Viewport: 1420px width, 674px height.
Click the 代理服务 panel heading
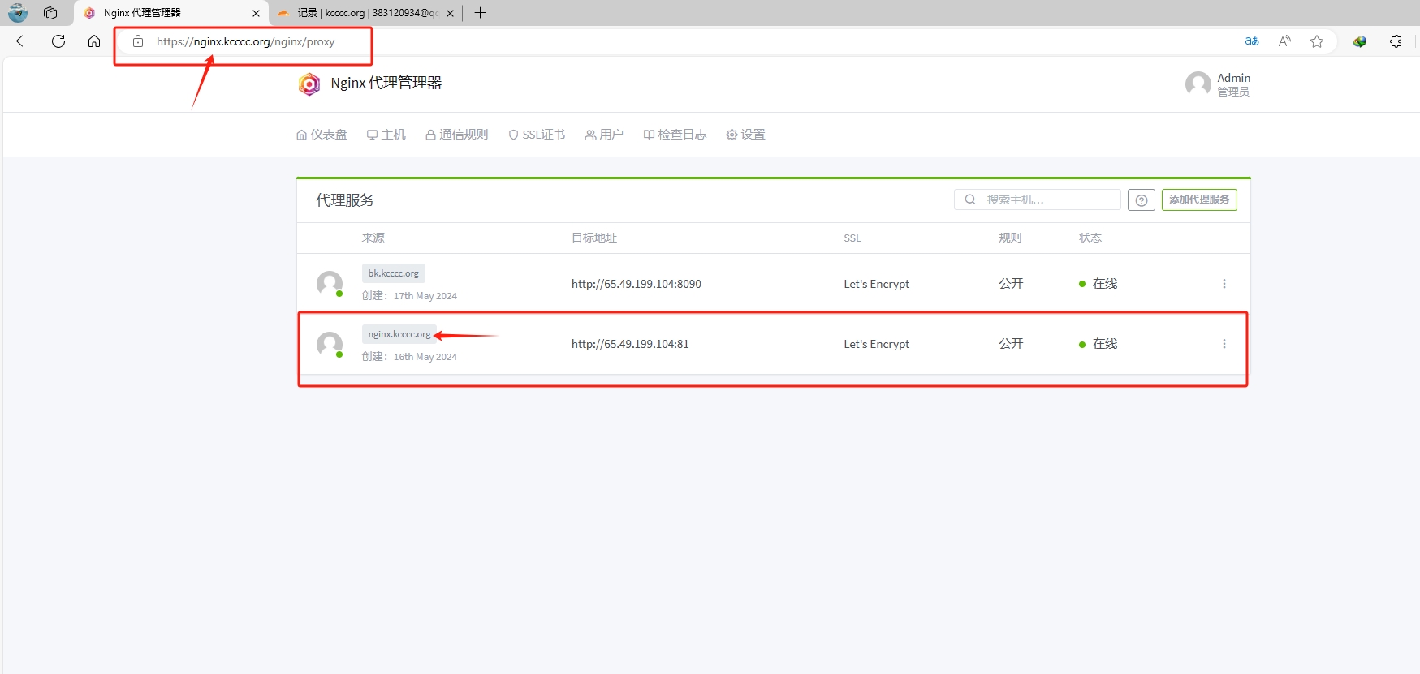[x=345, y=200]
